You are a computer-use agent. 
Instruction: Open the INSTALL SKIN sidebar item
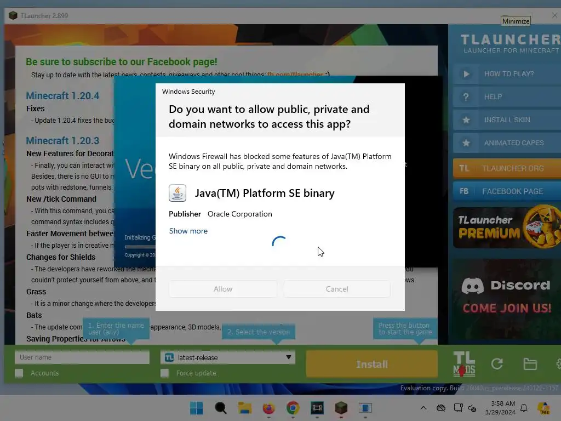(507, 120)
